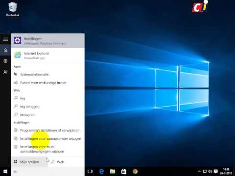Image resolution: width=235 pixels, height=176 pixels.
Task: Click the gear icon beside Programma's installeren
Action: pyautogui.click(x=16, y=130)
